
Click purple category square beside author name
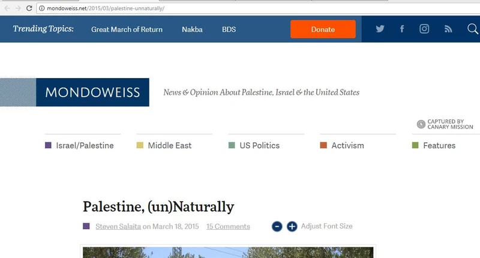(x=86, y=226)
